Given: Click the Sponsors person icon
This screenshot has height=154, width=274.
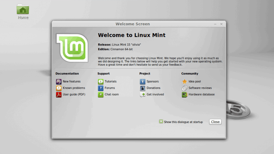Looking at the screenshot, I should pos(143,82).
